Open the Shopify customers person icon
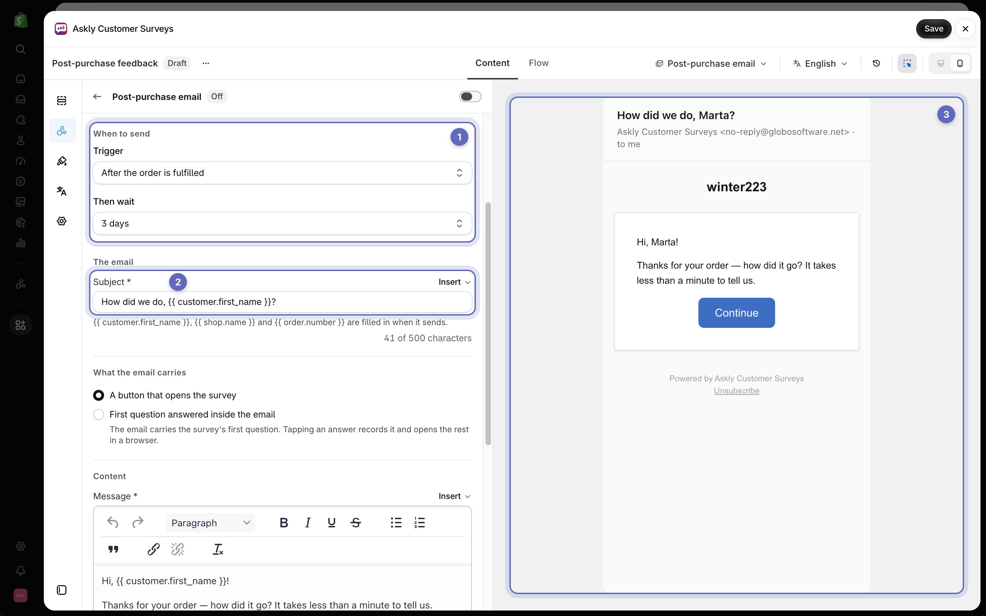The width and height of the screenshot is (986, 616). [x=21, y=140]
